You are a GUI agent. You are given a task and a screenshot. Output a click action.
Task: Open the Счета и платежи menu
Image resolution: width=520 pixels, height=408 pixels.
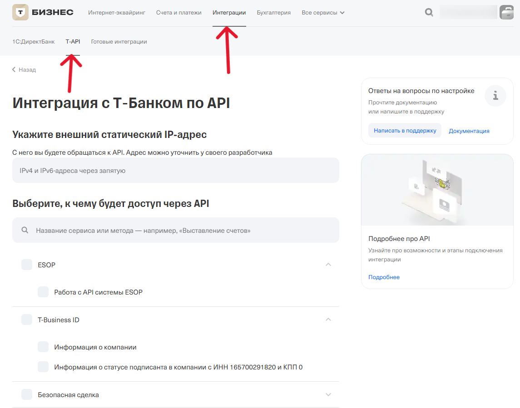(179, 13)
